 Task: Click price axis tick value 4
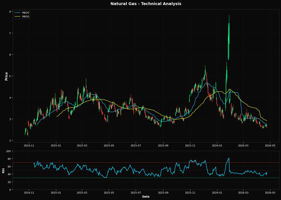(10, 98)
